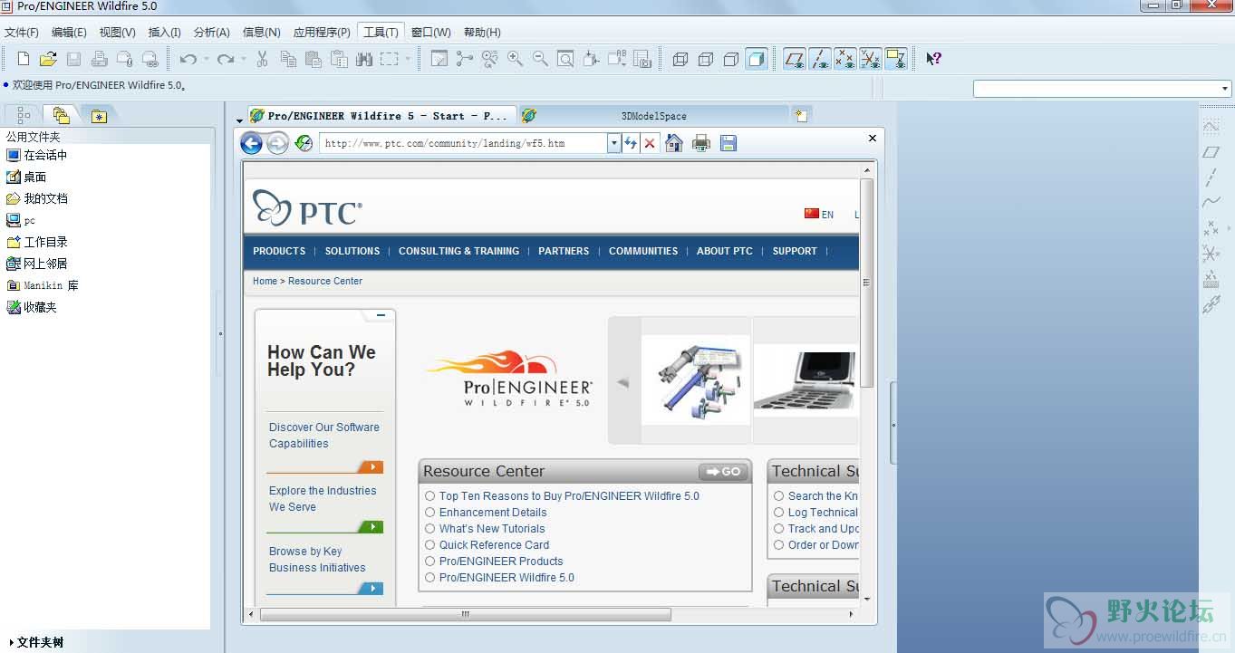1235x653 pixels.
Task: Go to browser home page icon
Action: [x=674, y=143]
